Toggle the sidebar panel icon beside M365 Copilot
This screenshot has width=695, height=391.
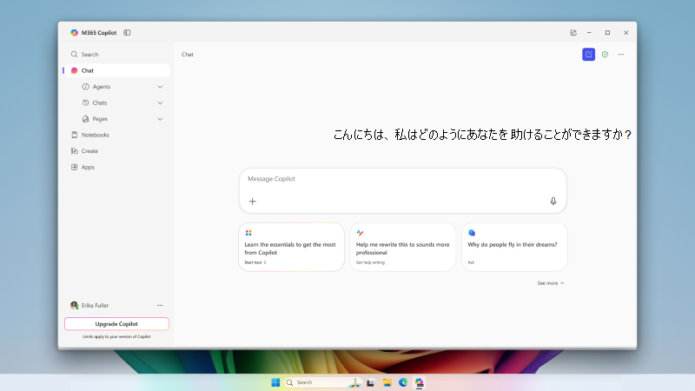pyautogui.click(x=127, y=32)
